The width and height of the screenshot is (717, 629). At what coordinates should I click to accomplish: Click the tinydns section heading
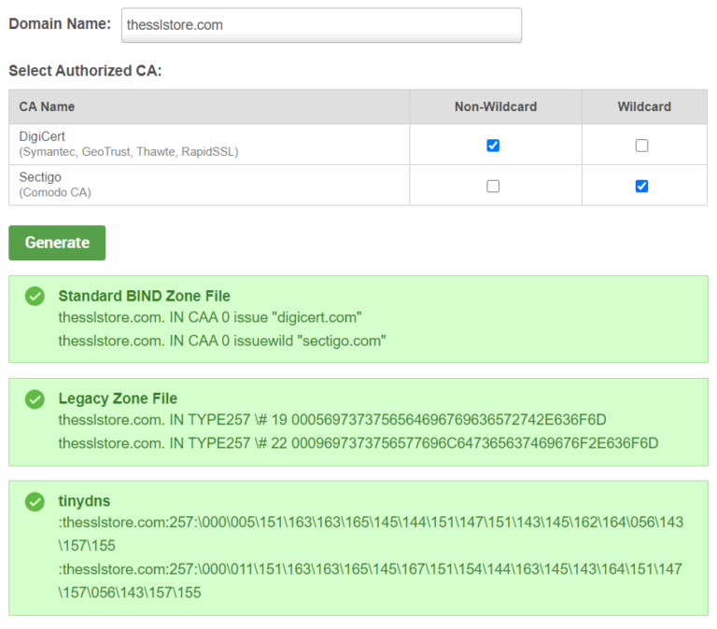[x=84, y=501]
